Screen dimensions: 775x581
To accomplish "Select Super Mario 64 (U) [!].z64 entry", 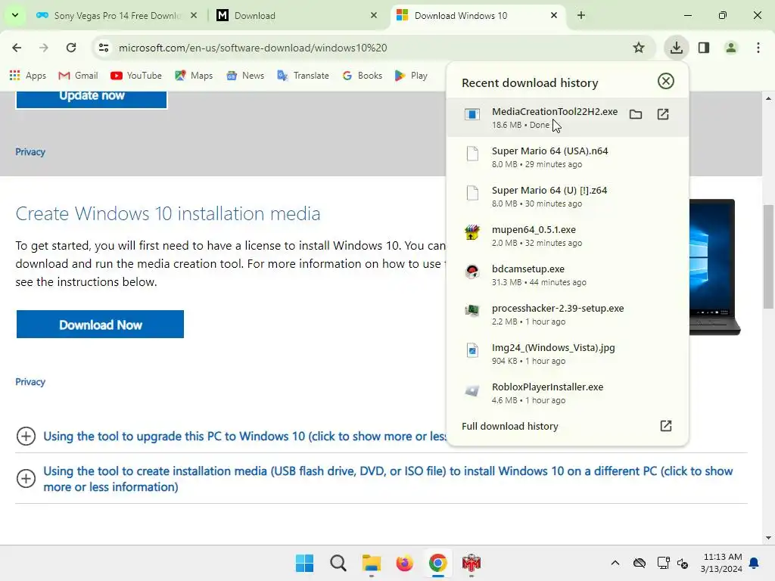I will 568,196.
